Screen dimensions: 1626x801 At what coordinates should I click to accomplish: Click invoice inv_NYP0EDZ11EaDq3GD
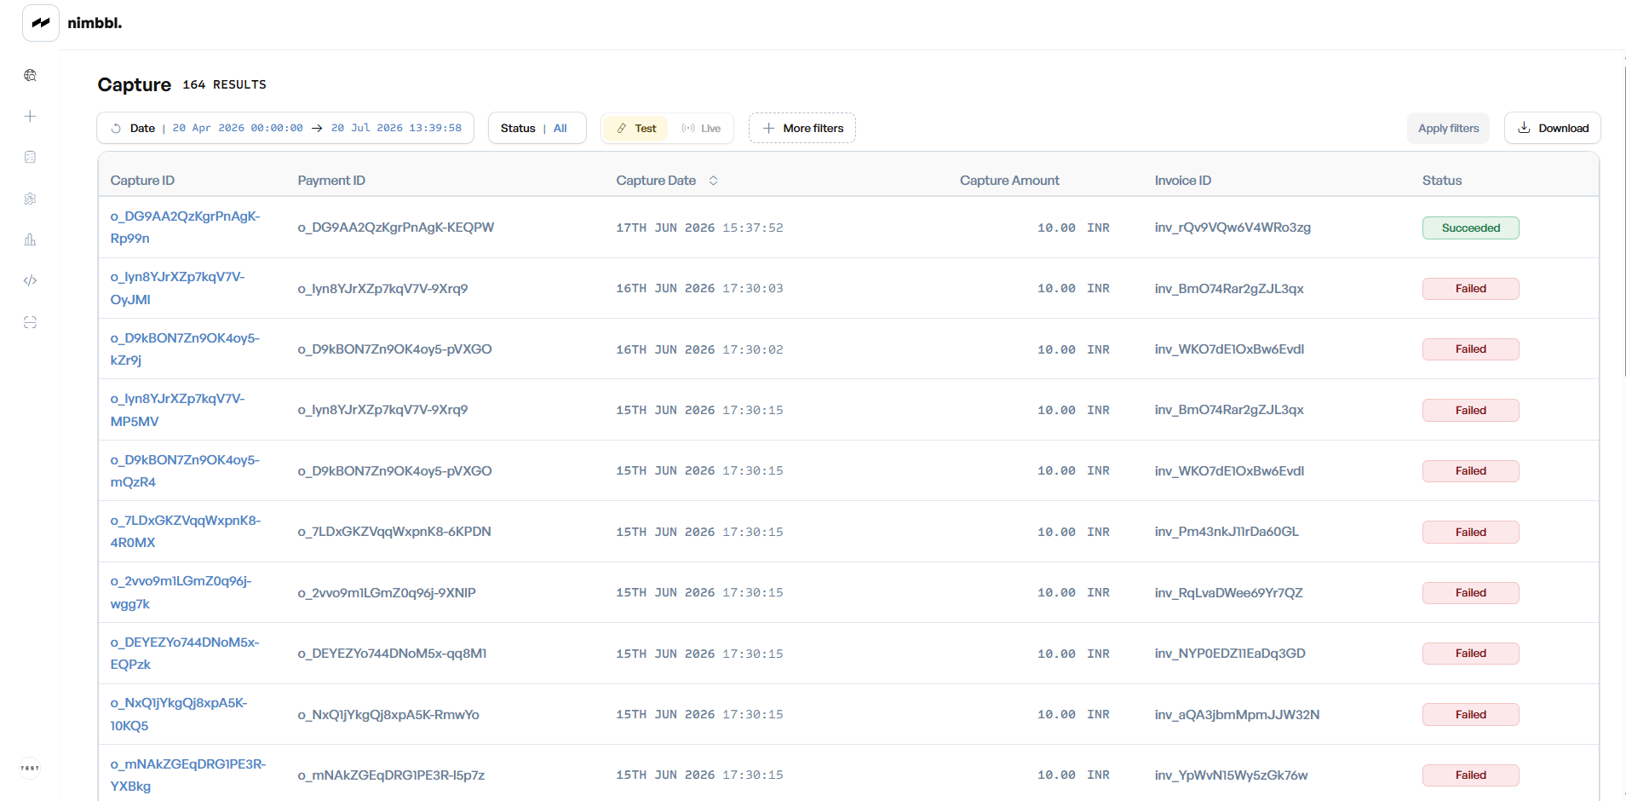click(1230, 654)
